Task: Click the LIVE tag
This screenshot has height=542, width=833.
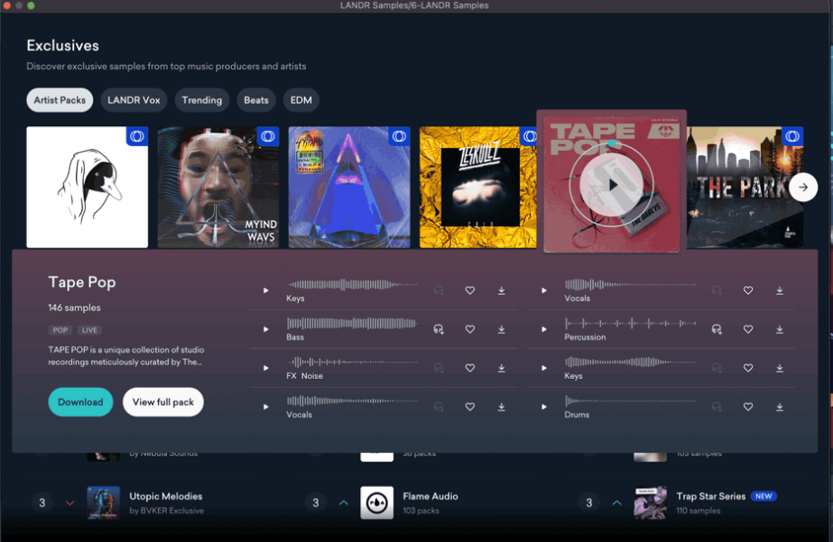Action: tap(89, 330)
